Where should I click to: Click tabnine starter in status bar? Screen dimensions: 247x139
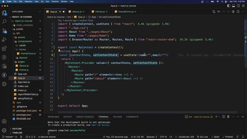47,137
